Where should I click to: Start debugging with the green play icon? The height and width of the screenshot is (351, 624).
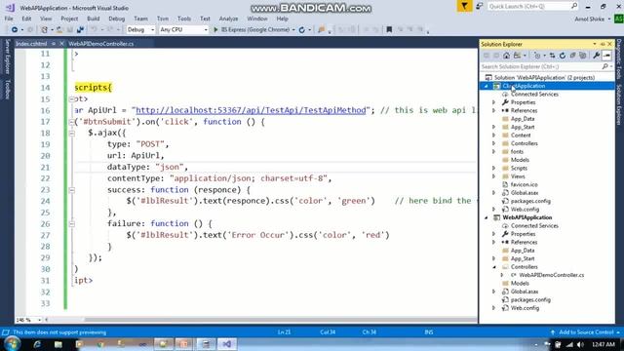(x=215, y=30)
